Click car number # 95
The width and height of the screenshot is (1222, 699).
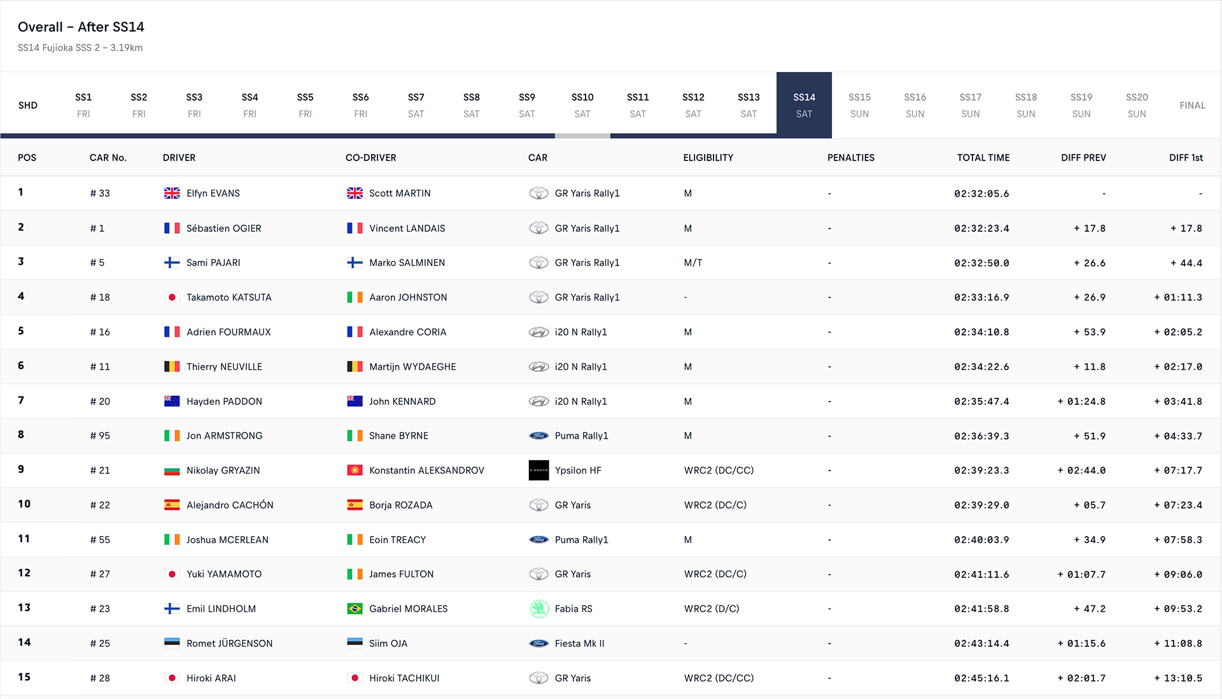tap(100, 436)
